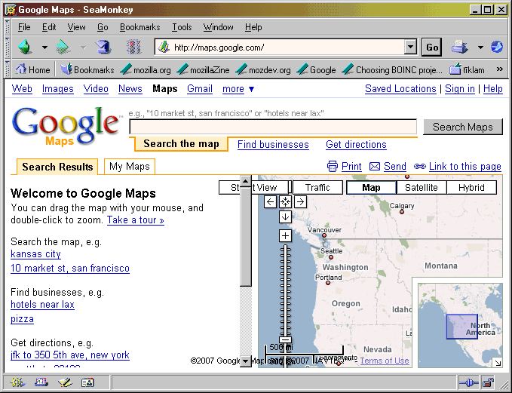512x393 pixels.
Task: Open Composer from the status bar icon
Action: point(65,382)
